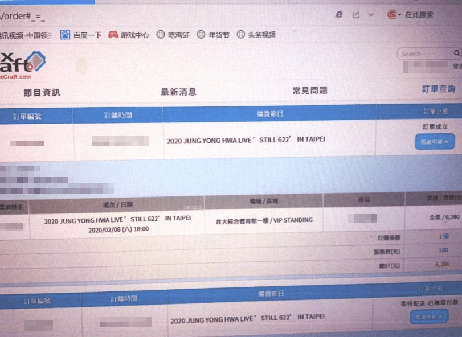Click the 1 張 ticket quantity value
The width and height of the screenshot is (462, 337).
coord(444,236)
